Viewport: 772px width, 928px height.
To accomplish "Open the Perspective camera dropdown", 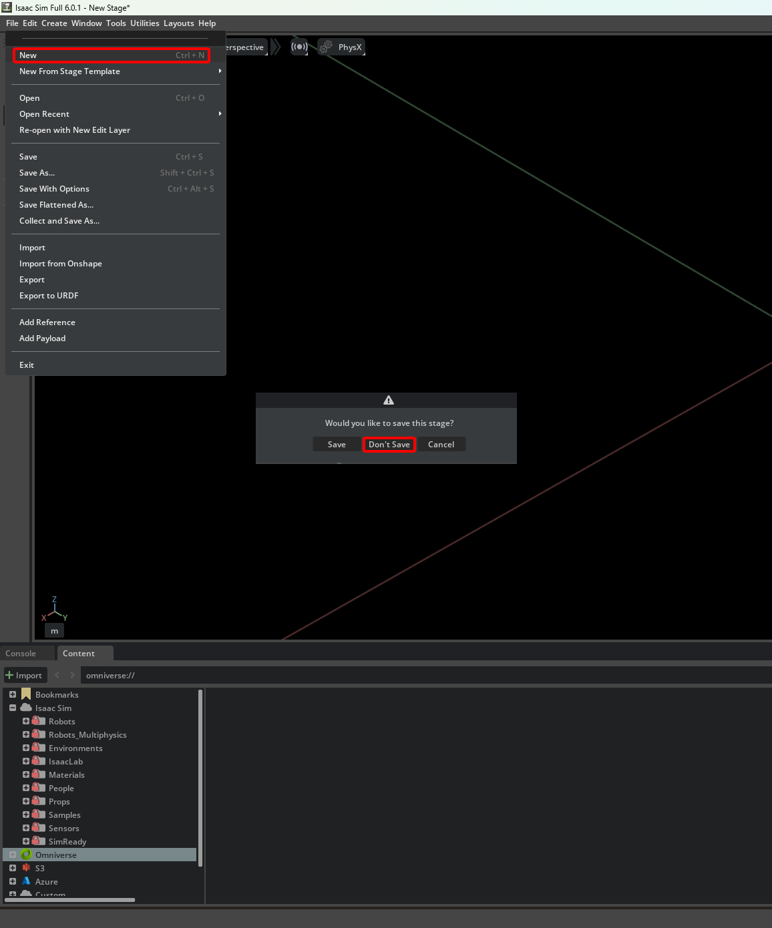I will tap(246, 47).
